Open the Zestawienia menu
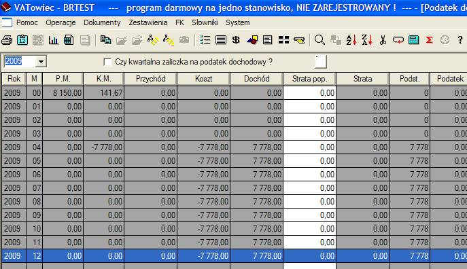This screenshot has width=467, height=269. (148, 22)
